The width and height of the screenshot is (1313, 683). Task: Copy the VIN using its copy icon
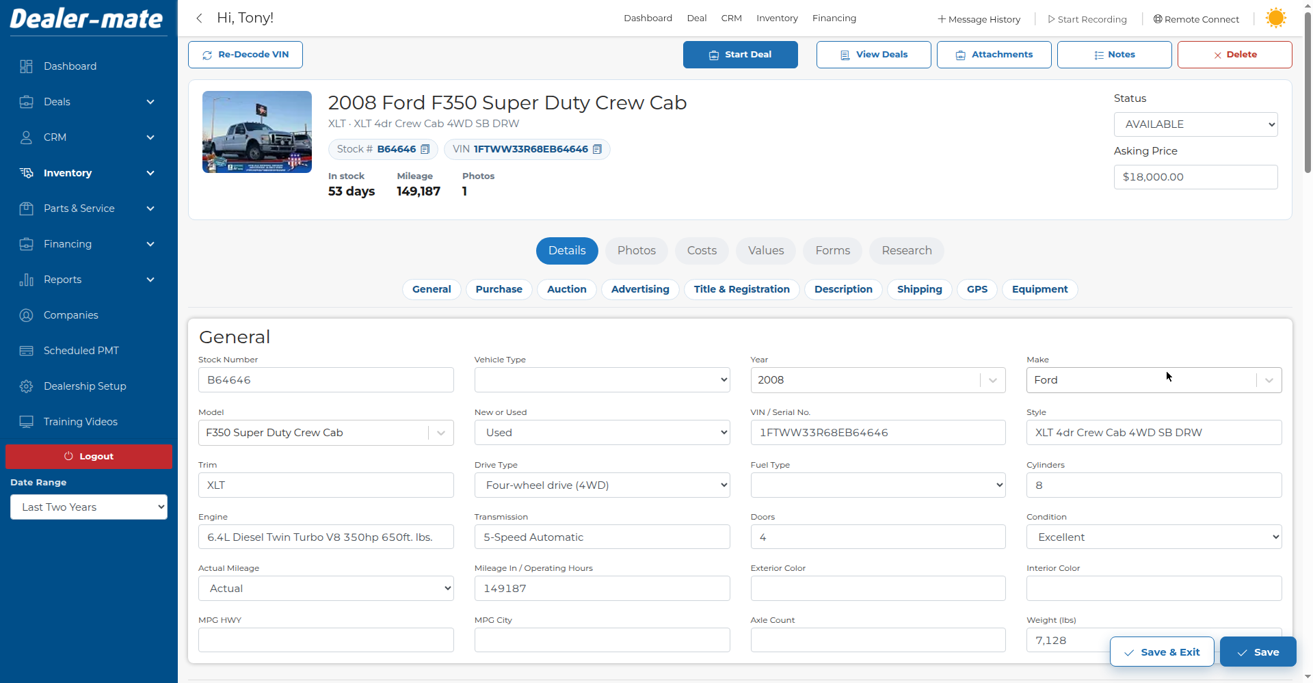(597, 149)
